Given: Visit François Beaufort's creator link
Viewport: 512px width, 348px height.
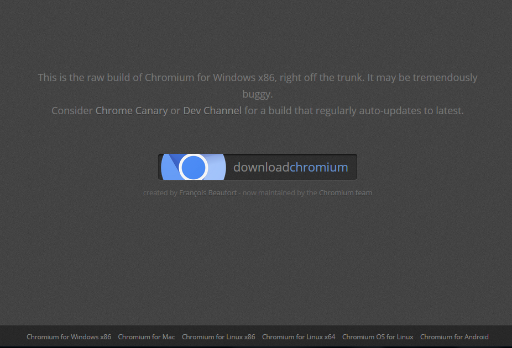Looking at the screenshot, I should click(208, 193).
